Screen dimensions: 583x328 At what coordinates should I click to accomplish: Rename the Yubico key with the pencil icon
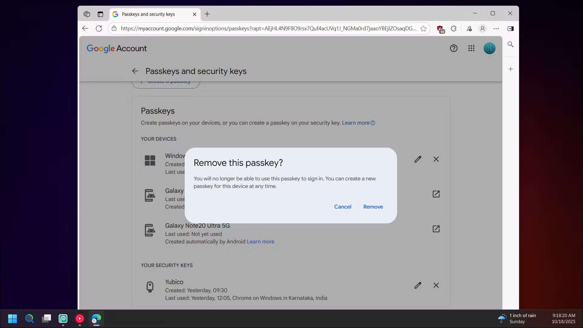[x=418, y=285]
